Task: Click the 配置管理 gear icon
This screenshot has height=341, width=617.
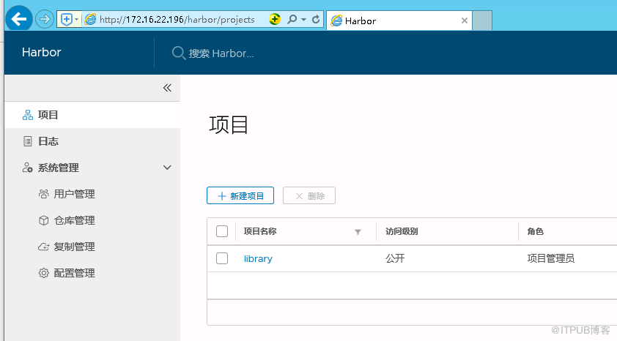Action: (44, 273)
